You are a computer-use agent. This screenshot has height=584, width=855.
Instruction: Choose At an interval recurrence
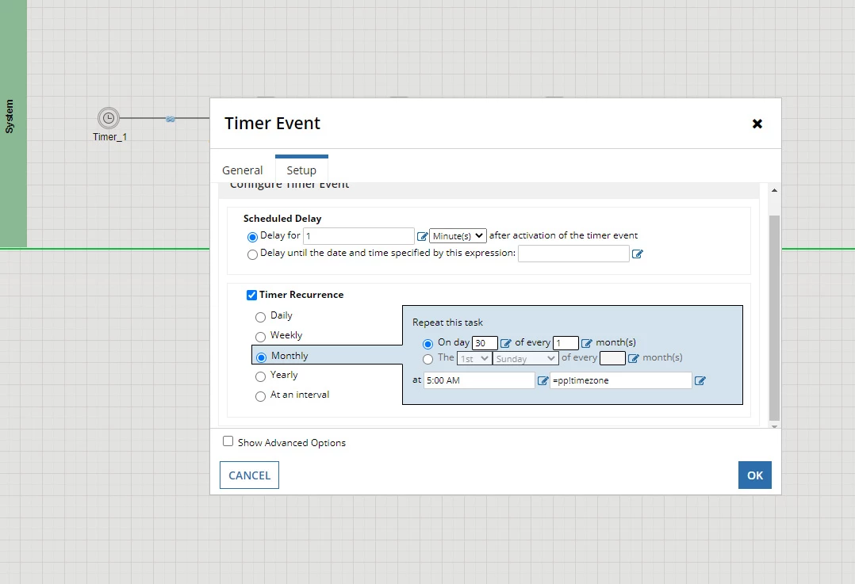point(260,396)
